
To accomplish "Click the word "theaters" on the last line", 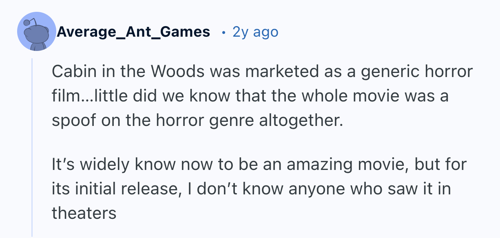I will (x=84, y=213).
